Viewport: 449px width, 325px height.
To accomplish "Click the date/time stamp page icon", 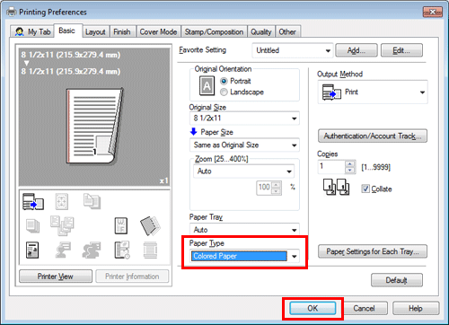I will point(122,250).
